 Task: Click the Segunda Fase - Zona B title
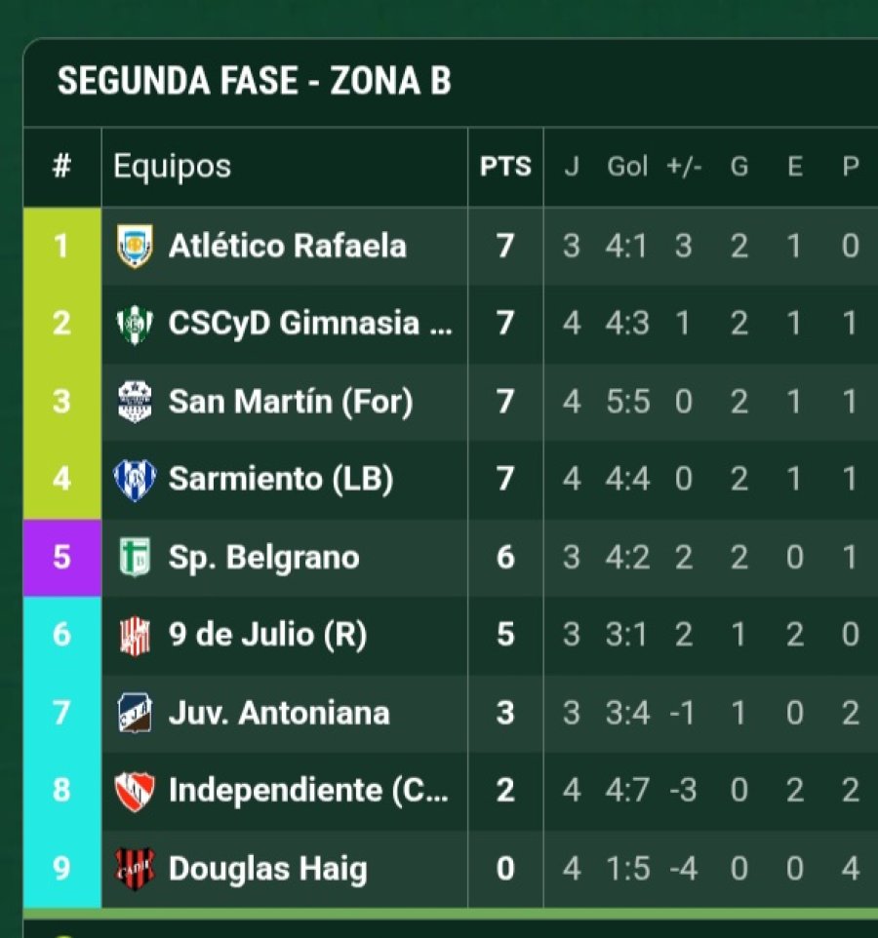click(255, 82)
